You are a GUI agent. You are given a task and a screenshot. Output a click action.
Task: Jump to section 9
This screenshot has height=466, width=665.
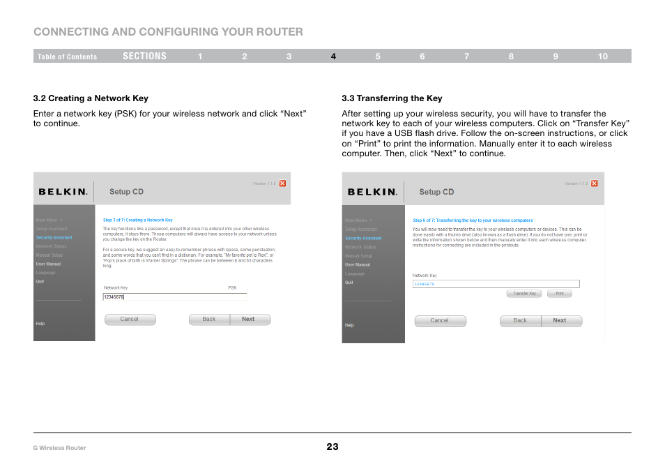coord(556,57)
